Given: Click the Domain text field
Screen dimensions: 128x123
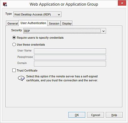Looking at the screenshot, I should [x=70, y=64].
